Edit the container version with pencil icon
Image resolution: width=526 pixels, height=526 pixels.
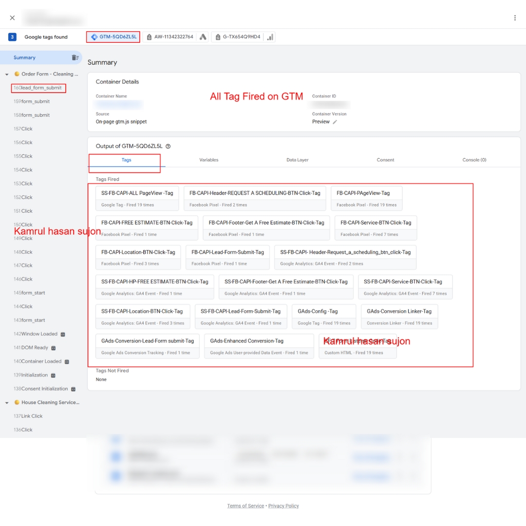pos(335,122)
